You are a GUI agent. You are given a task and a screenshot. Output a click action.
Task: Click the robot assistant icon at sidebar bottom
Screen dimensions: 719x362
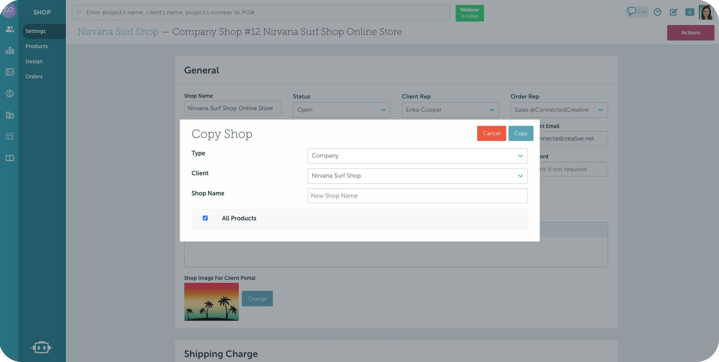(42, 347)
